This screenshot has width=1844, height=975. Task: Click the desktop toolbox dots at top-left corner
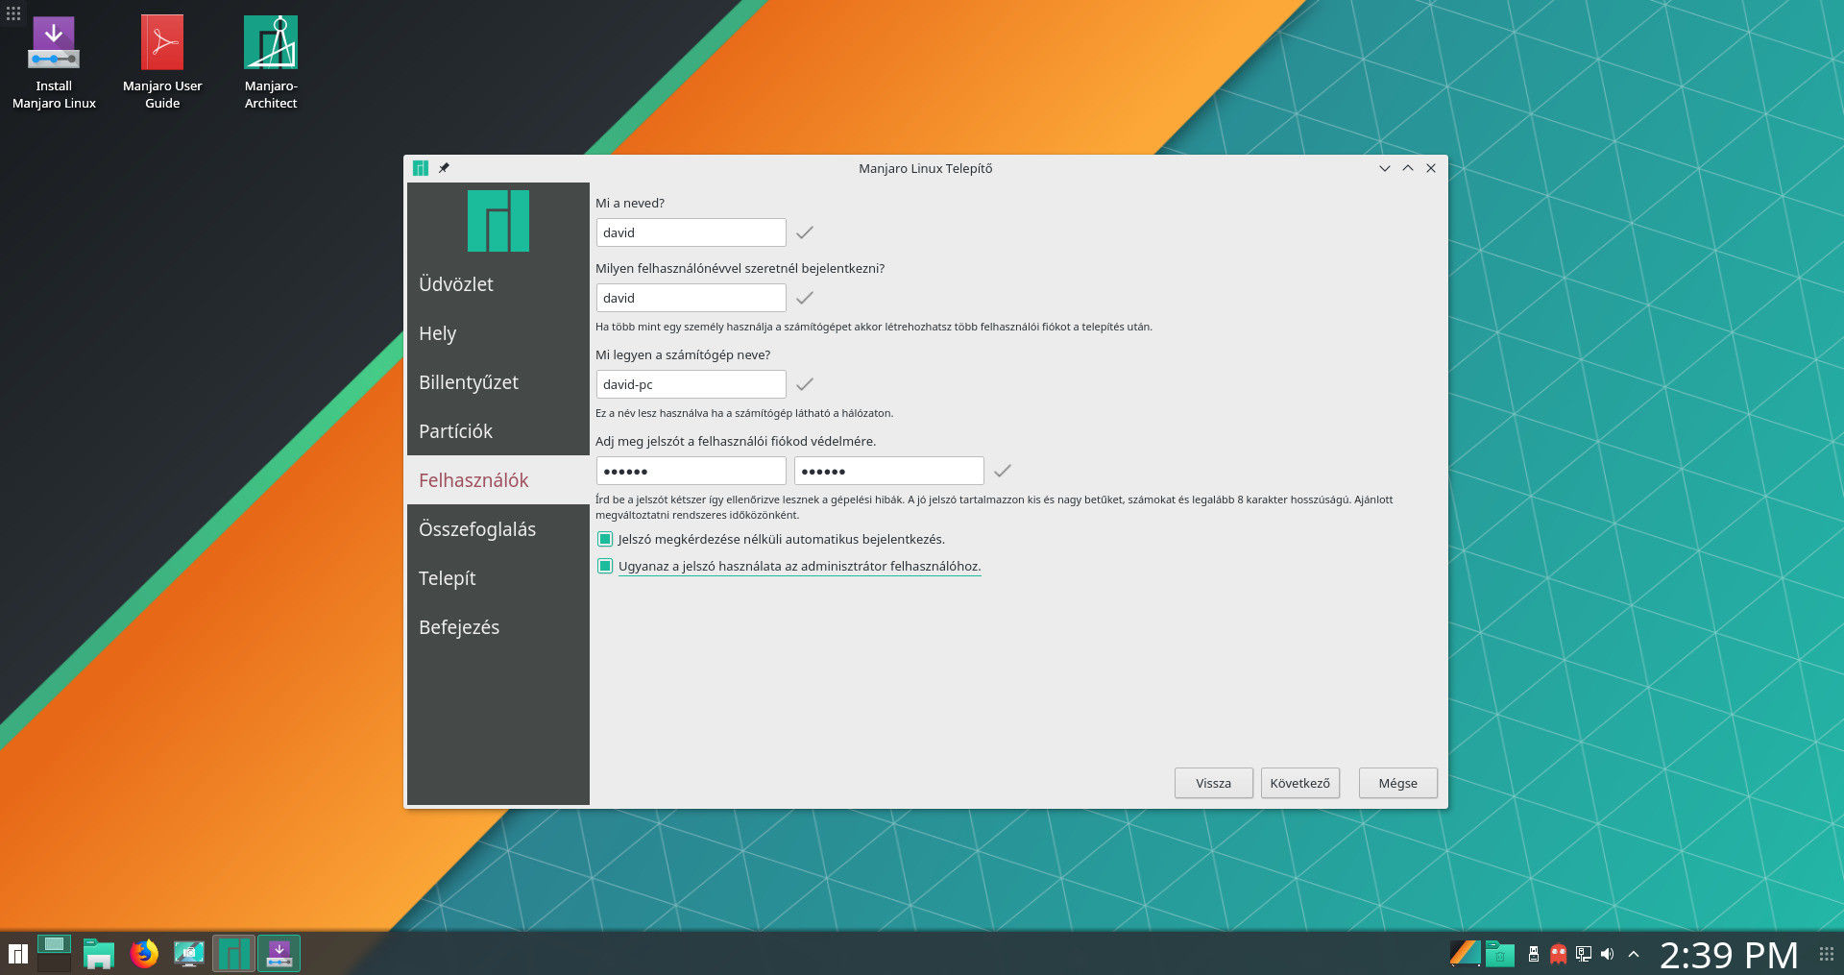click(13, 13)
